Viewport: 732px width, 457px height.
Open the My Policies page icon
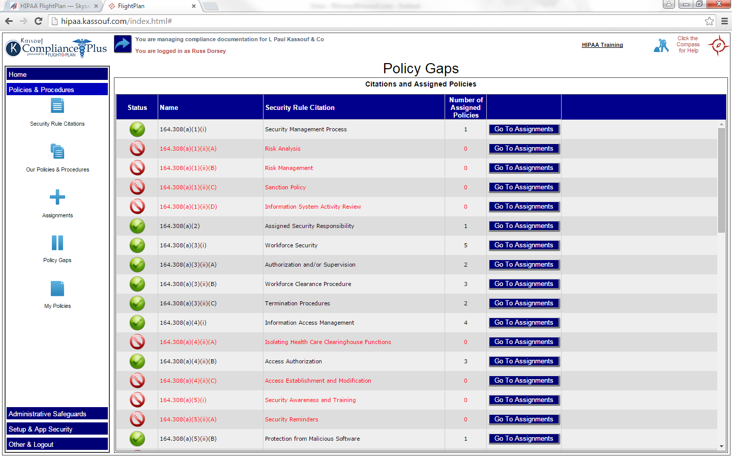57,289
